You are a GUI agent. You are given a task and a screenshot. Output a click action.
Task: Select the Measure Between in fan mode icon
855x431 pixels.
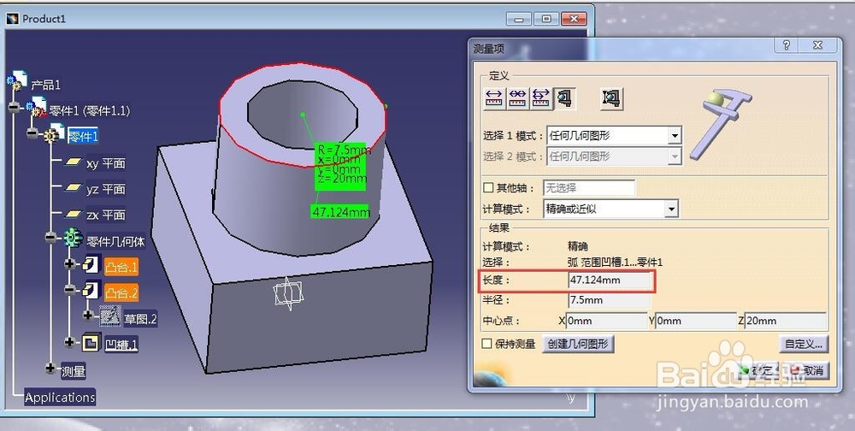click(540, 98)
